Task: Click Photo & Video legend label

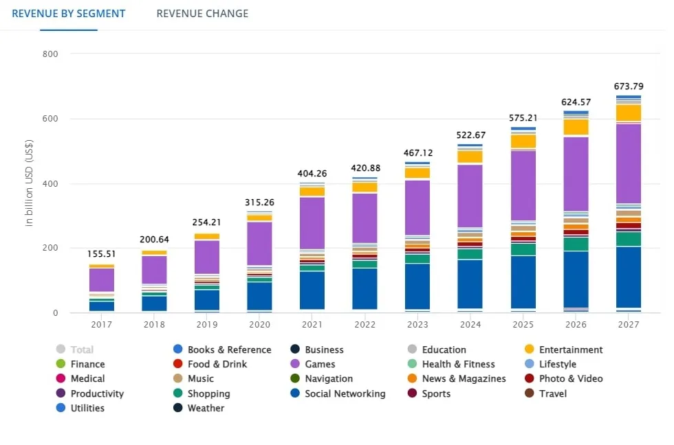Action: pyautogui.click(x=571, y=378)
